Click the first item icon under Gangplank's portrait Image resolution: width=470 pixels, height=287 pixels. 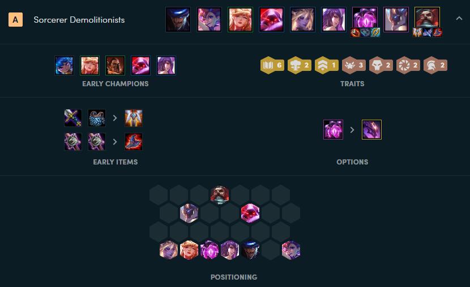(417, 32)
